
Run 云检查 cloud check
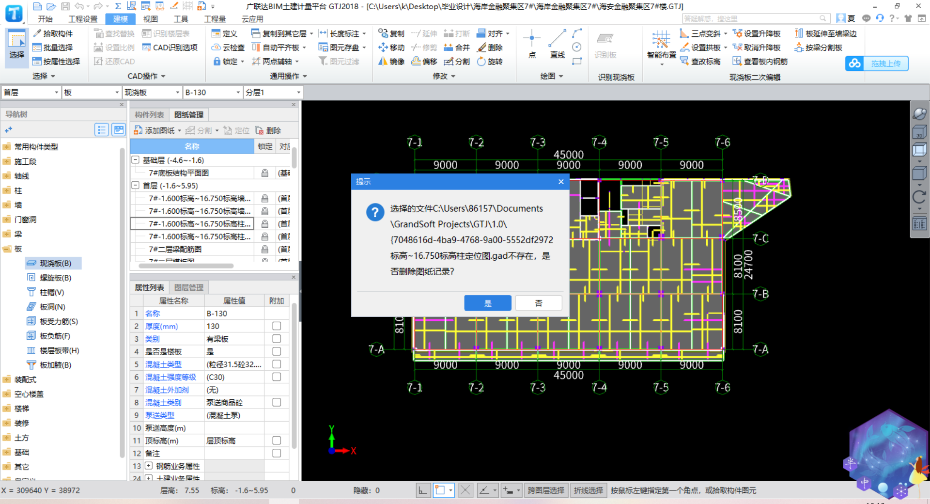click(x=228, y=47)
